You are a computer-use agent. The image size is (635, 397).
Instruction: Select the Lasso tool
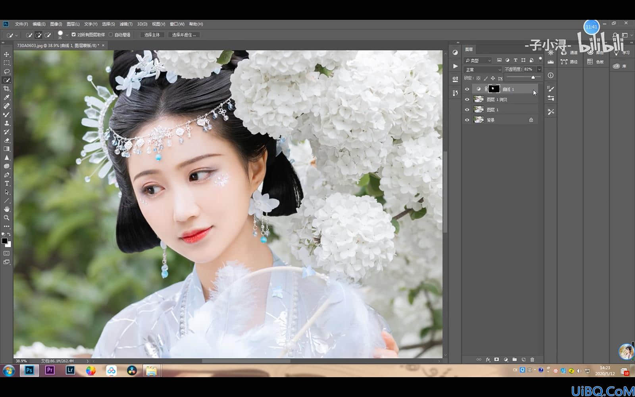click(x=7, y=71)
